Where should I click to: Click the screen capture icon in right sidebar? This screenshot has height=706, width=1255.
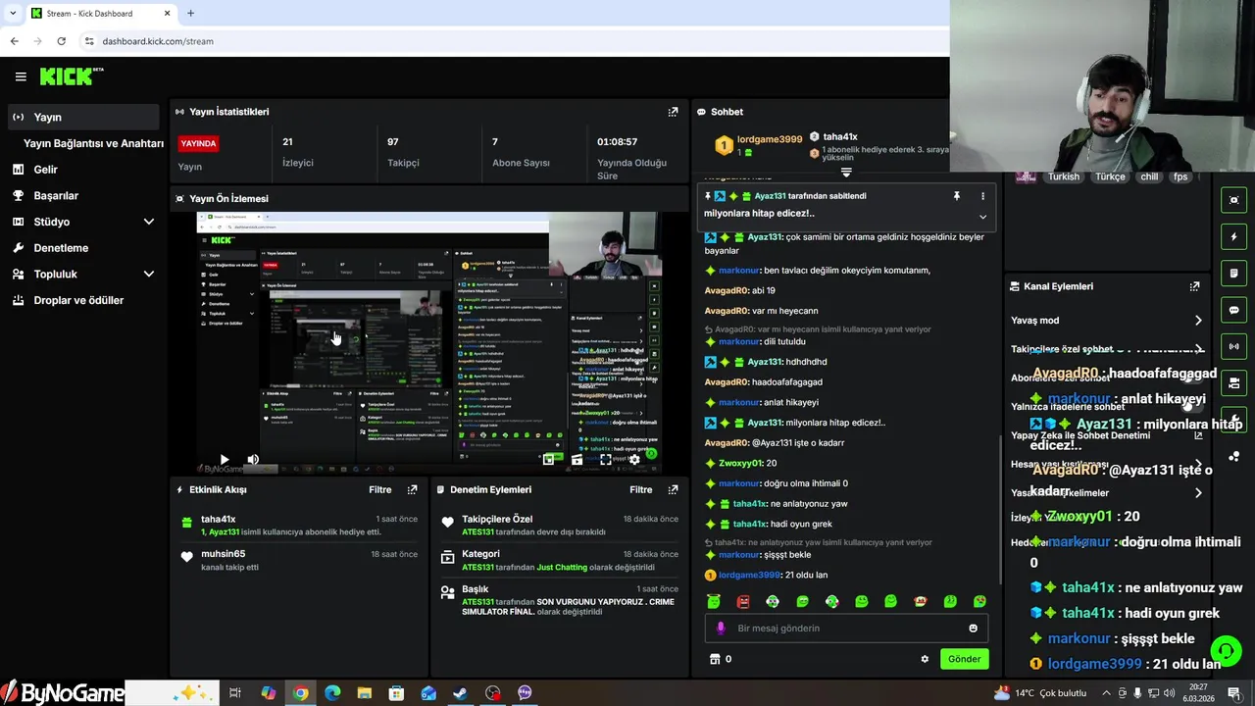[1233, 200]
